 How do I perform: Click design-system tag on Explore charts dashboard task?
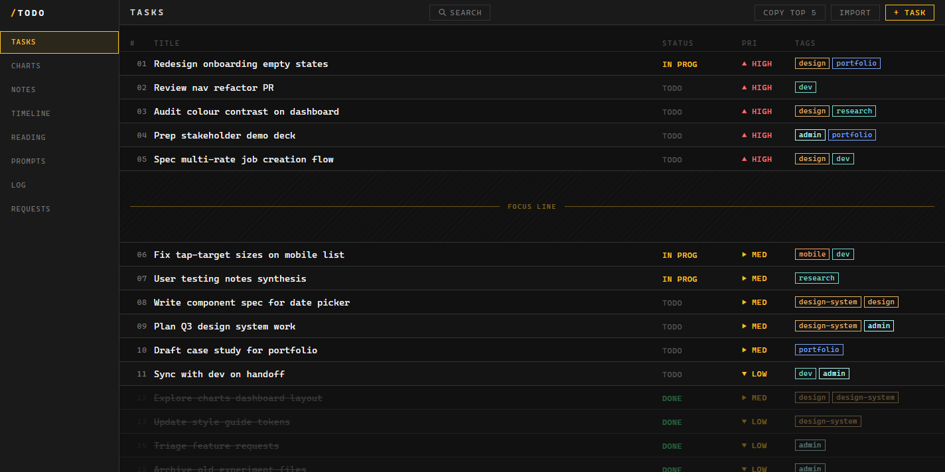click(x=865, y=398)
